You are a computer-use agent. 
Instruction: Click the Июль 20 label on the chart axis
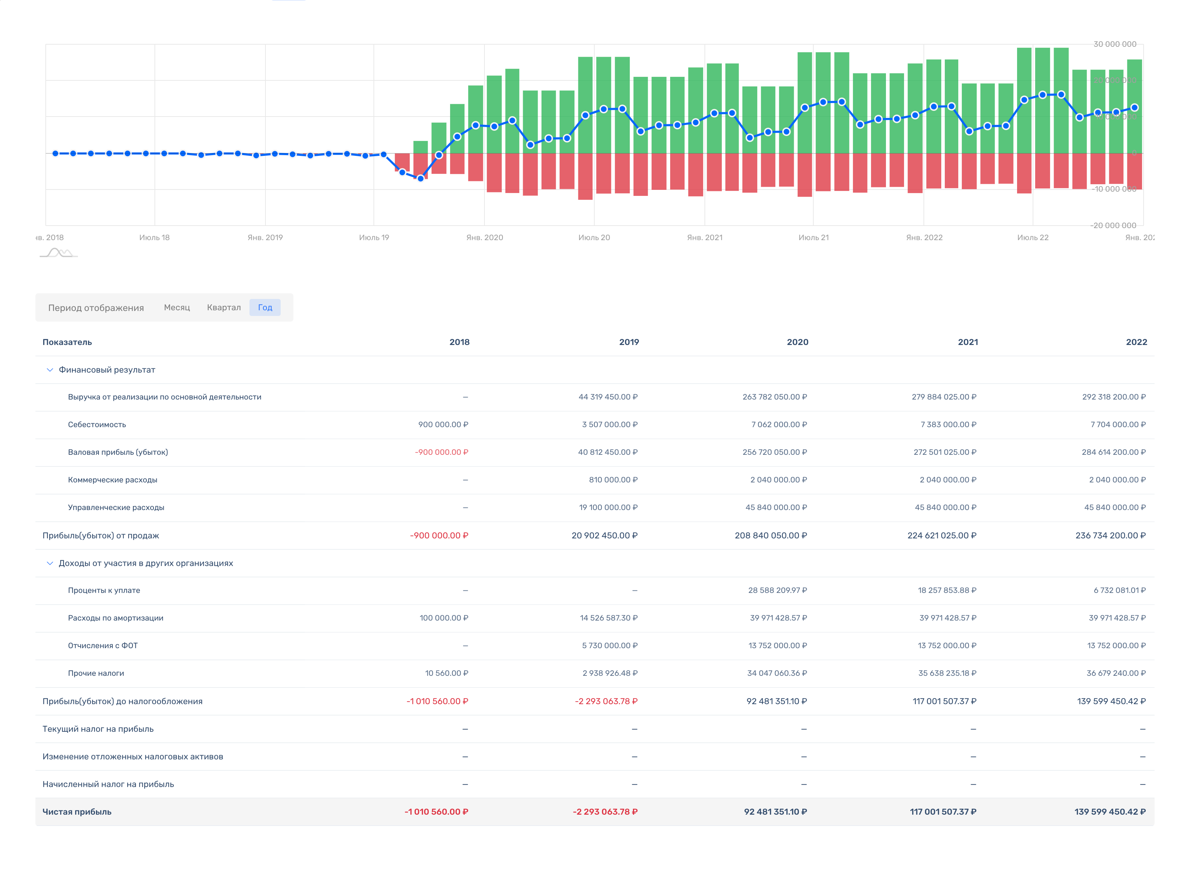click(594, 238)
